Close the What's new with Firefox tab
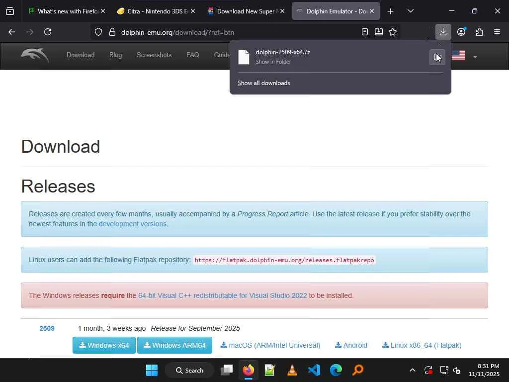 point(103,11)
